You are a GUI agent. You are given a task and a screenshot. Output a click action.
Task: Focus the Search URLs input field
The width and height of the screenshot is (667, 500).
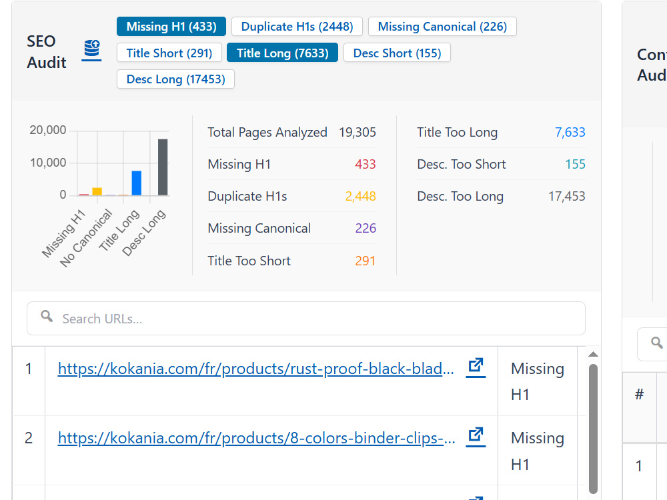[306, 319]
